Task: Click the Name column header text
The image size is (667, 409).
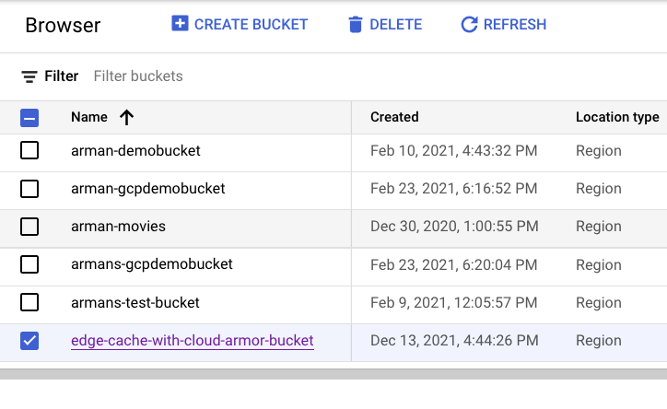Action: tap(88, 117)
